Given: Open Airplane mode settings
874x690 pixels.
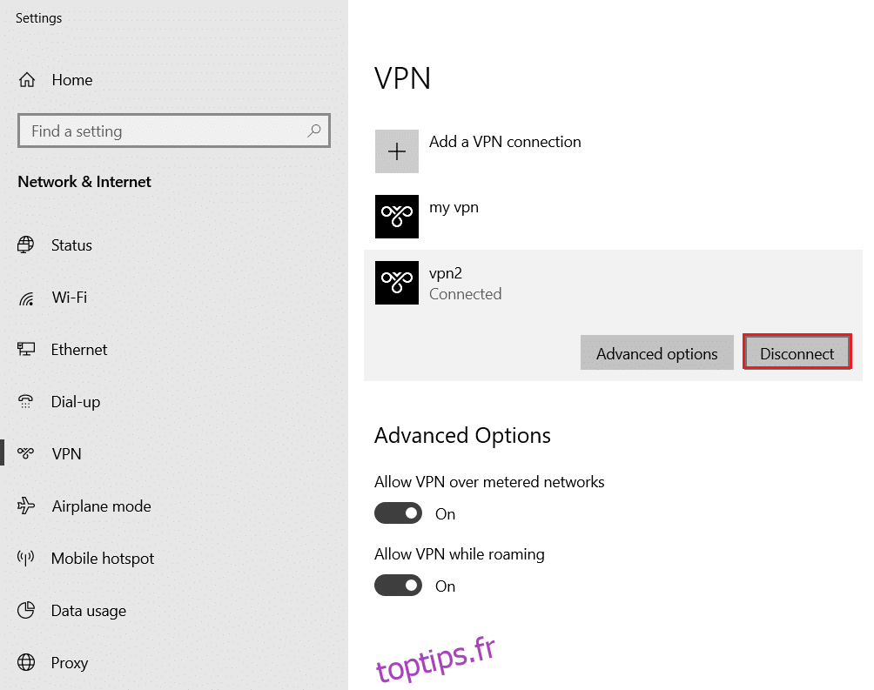Looking at the screenshot, I should point(101,506).
